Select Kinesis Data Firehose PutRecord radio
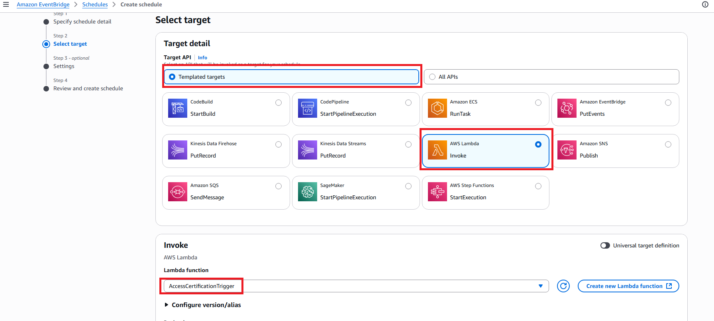 (279, 144)
